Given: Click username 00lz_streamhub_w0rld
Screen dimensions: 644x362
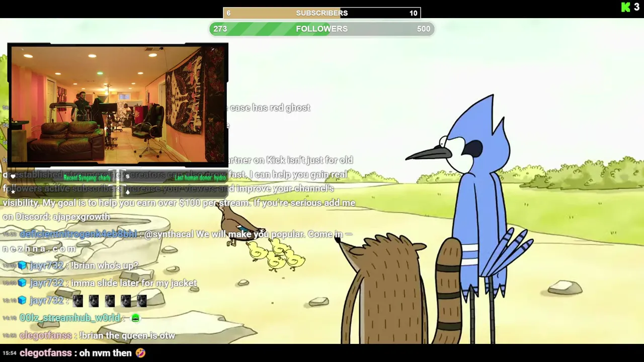Looking at the screenshot, I should [70, 318].
